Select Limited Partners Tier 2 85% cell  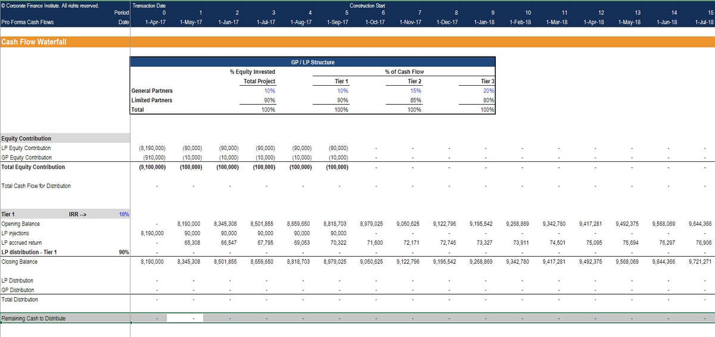click(415, 100)
